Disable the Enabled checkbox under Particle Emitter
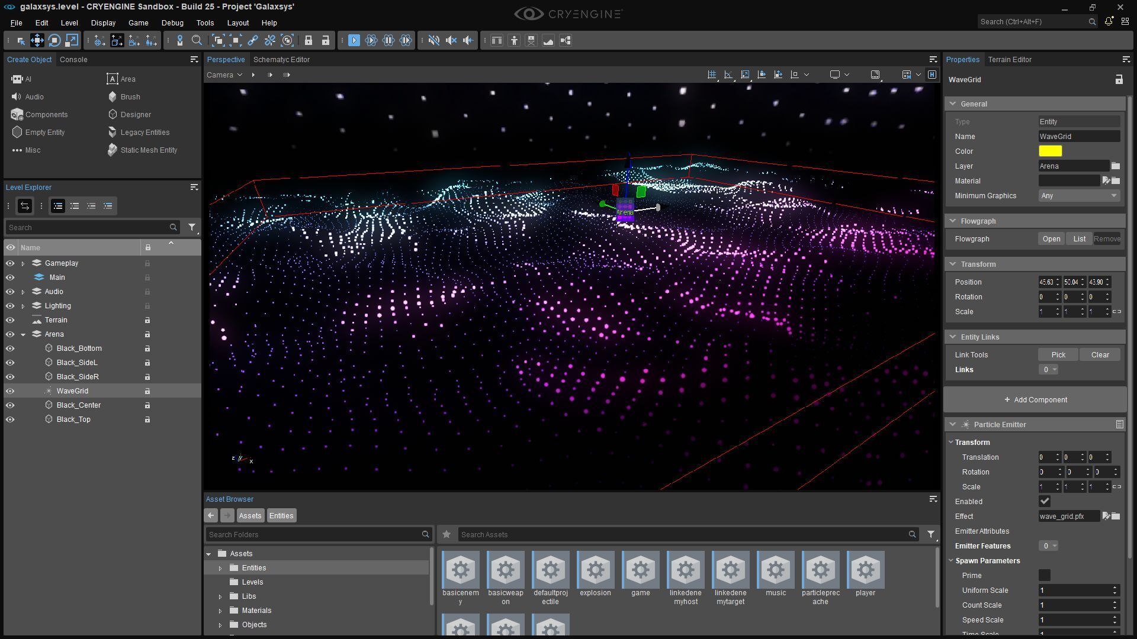Viewport: 1137px width, 639px height. [1045, 501]
